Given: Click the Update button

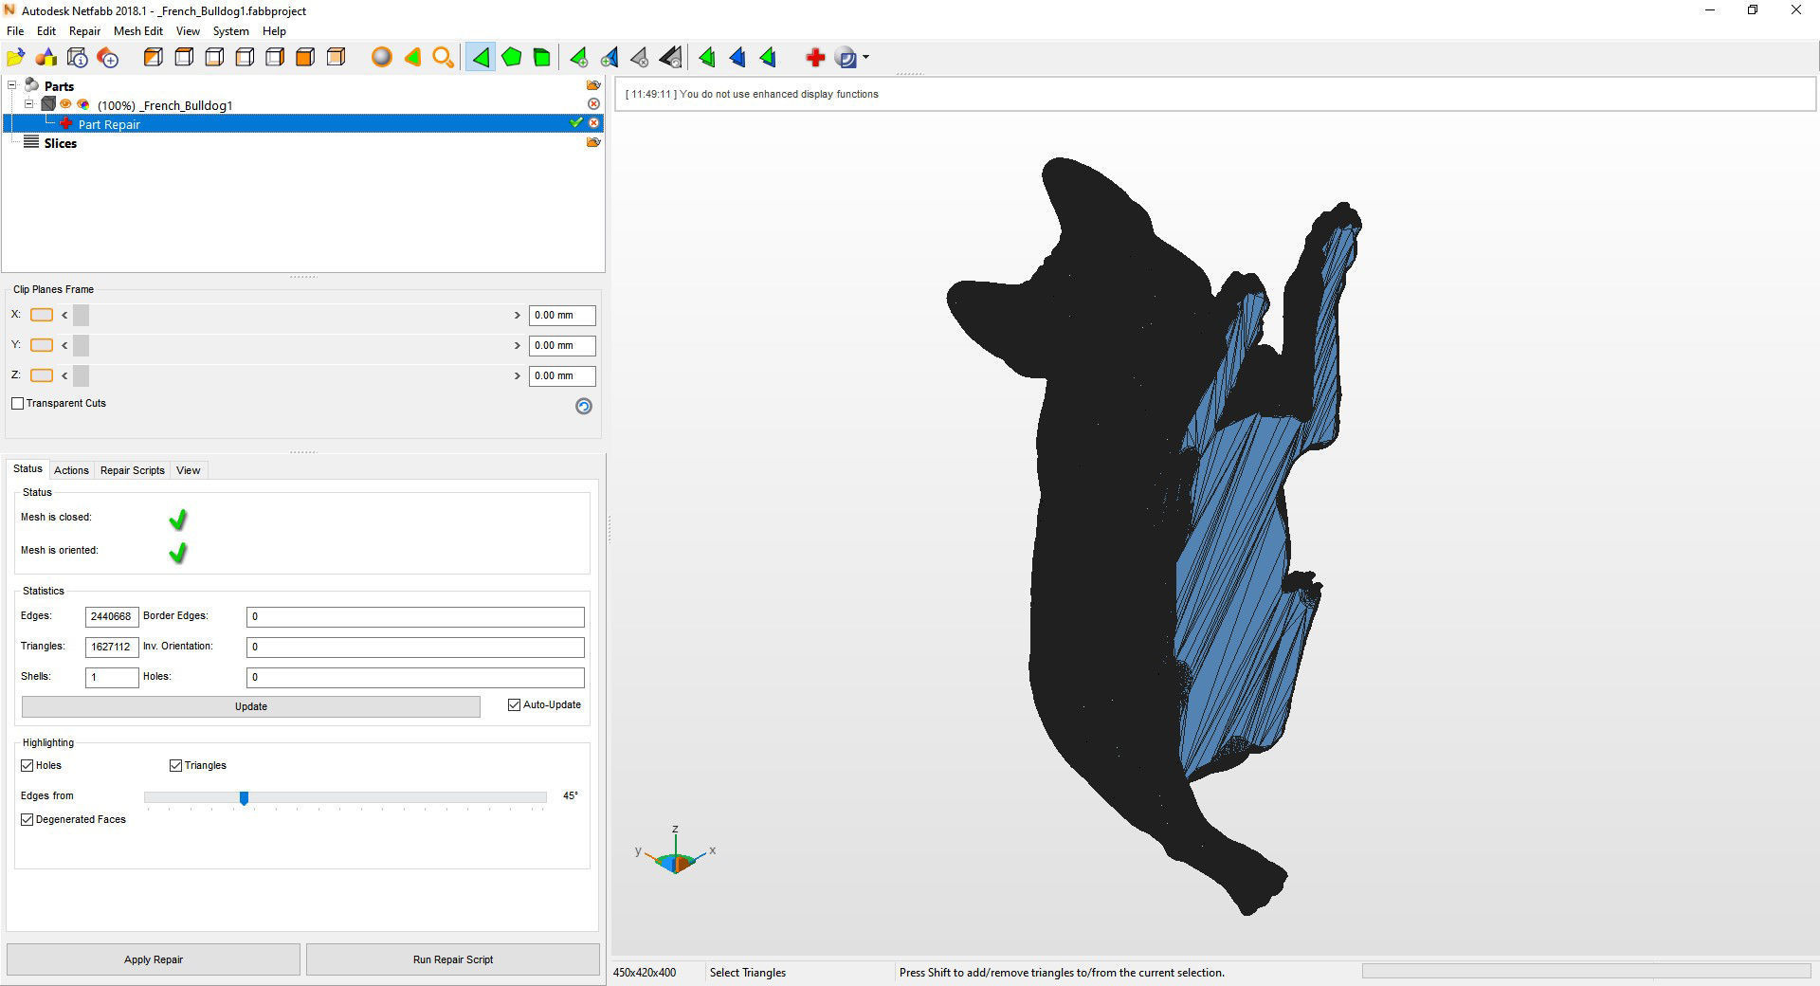Looking at the screenshot, I should tap(251, 706).
